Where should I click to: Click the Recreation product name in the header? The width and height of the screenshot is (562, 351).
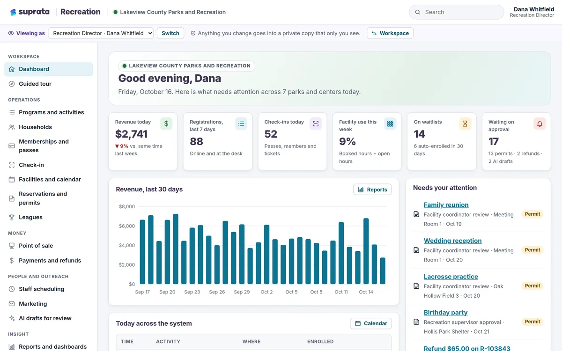click(x=81, y=12)
